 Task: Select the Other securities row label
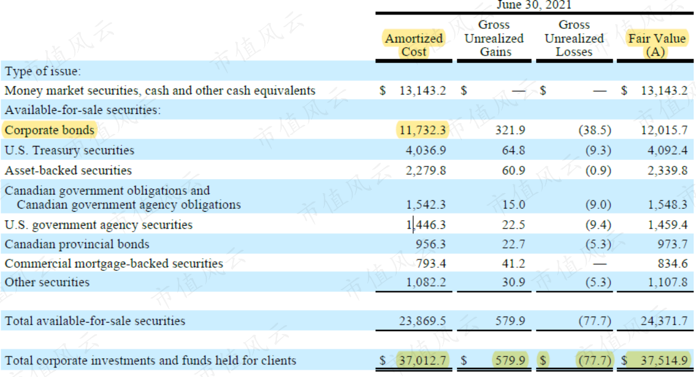pos(47,282)
